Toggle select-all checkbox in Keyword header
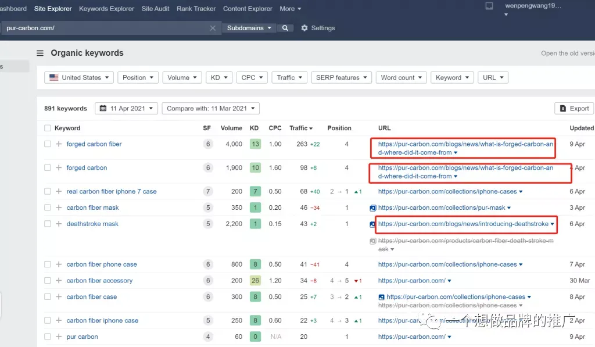The image size is (595, 347). click(x=48, y=128)
